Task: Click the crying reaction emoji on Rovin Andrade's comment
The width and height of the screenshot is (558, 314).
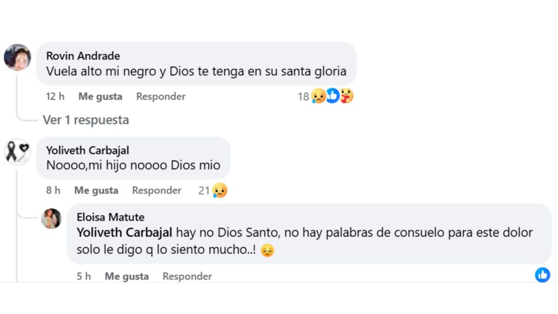Action: 318,95
